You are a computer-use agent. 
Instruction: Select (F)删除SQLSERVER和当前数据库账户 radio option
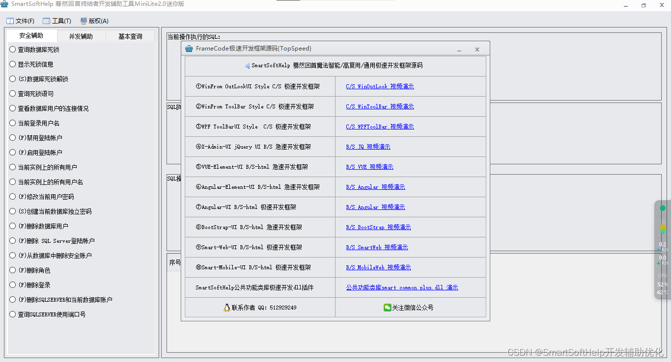point(61,300)
